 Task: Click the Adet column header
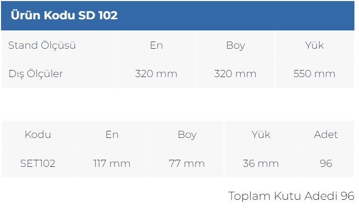[326, 134]
